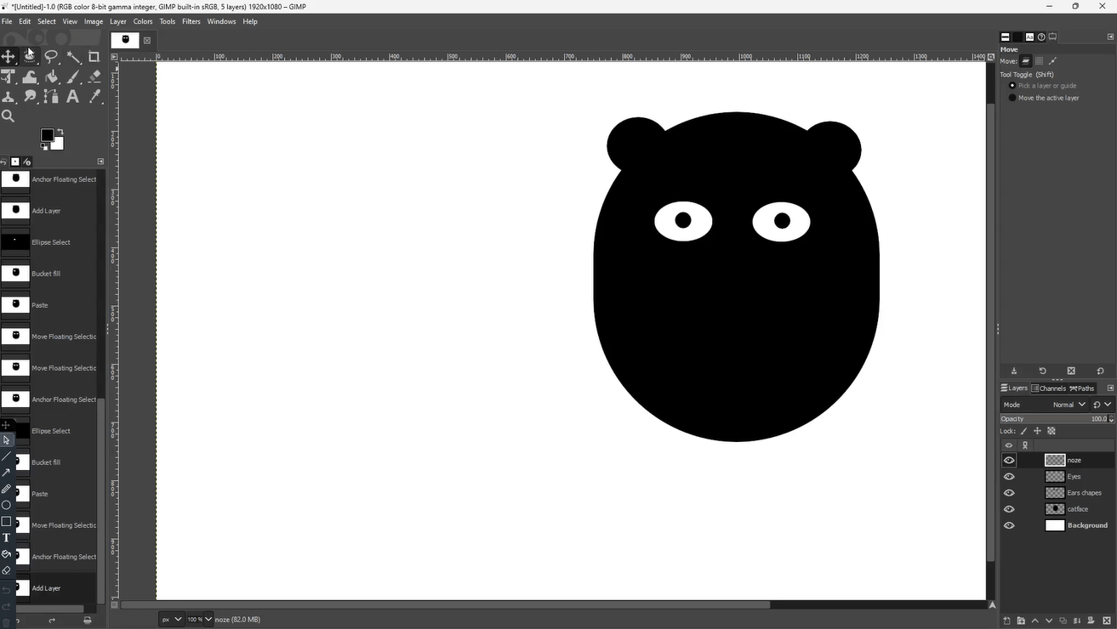The width and height of the screenshot is (1117, 629).
Task: Open the Undo History tab configuration menu
Action: 100,161
